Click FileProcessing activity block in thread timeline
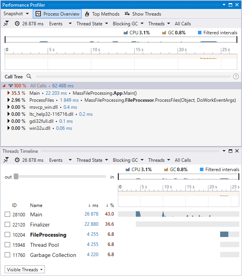 (224, 234)
